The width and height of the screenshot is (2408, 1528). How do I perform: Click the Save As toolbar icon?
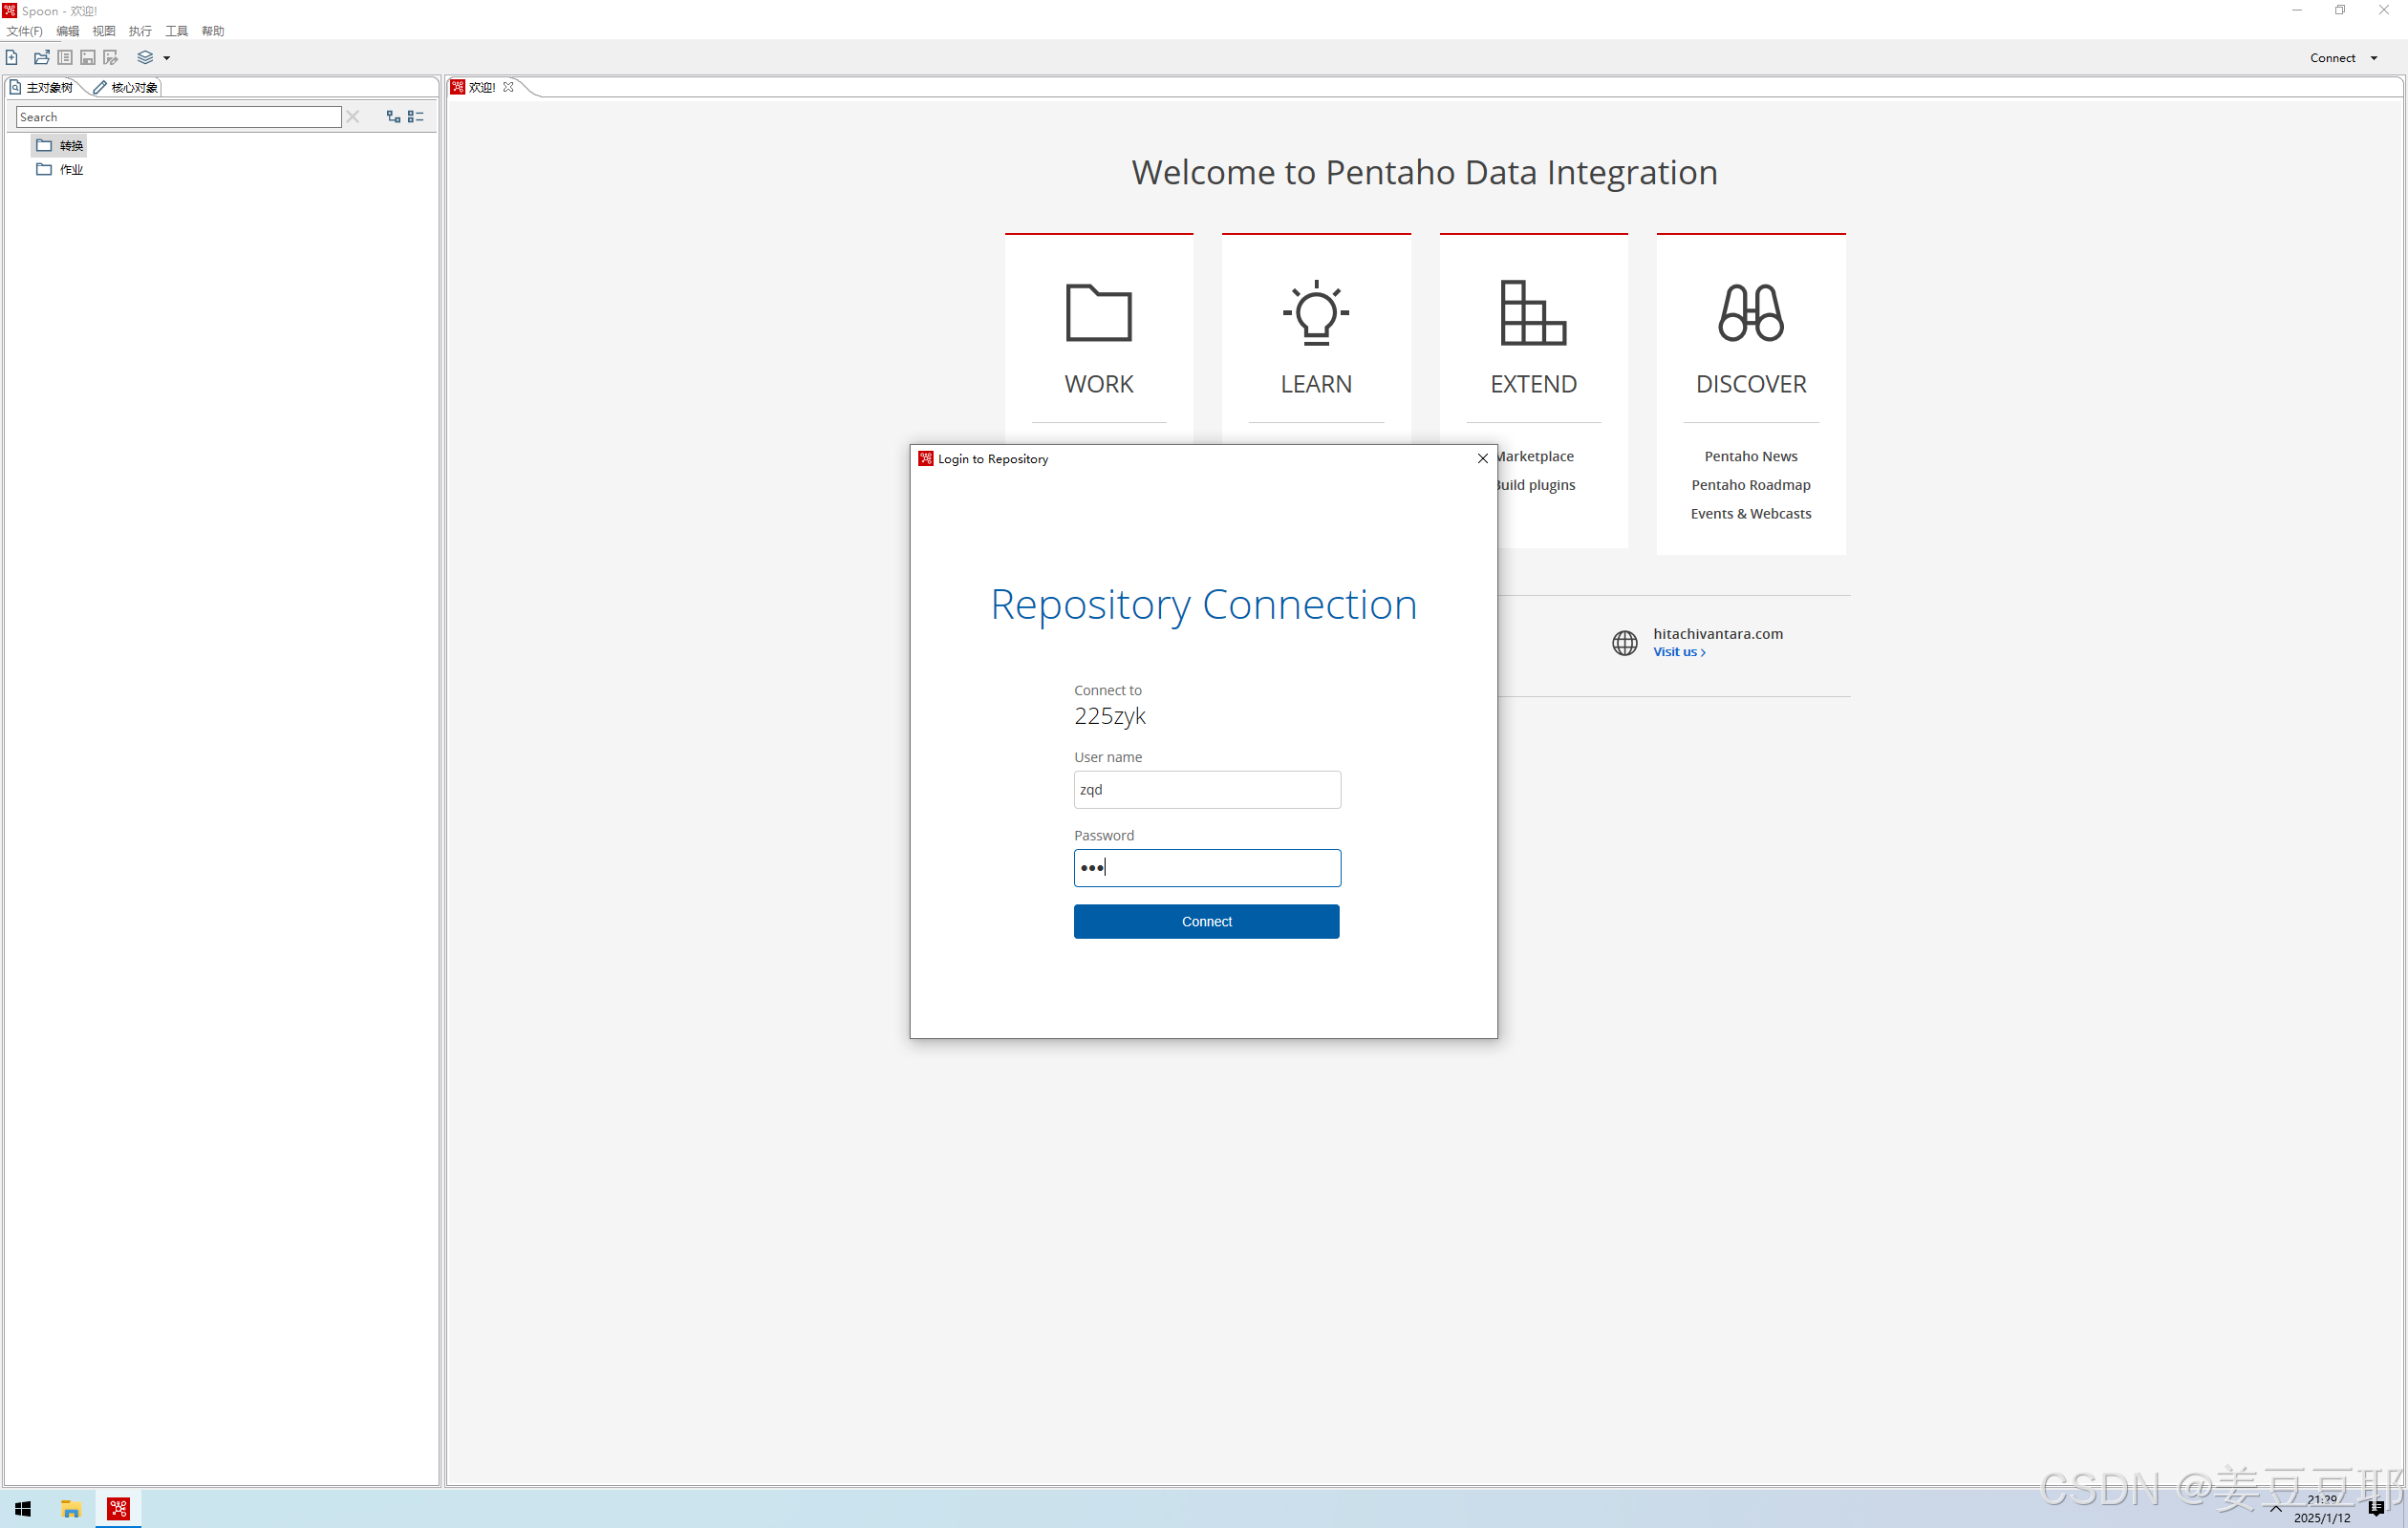click(111, 58)
